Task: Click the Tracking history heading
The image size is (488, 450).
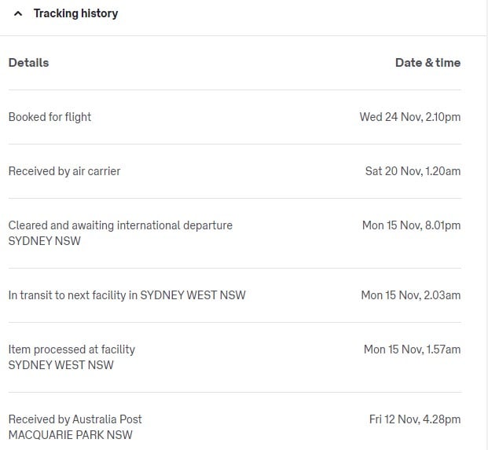Action: pyautogui.click(x=75, y=13)
